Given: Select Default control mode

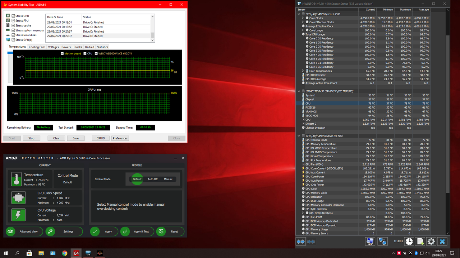Looking at the screenshot, I should [x=137, y=179].
